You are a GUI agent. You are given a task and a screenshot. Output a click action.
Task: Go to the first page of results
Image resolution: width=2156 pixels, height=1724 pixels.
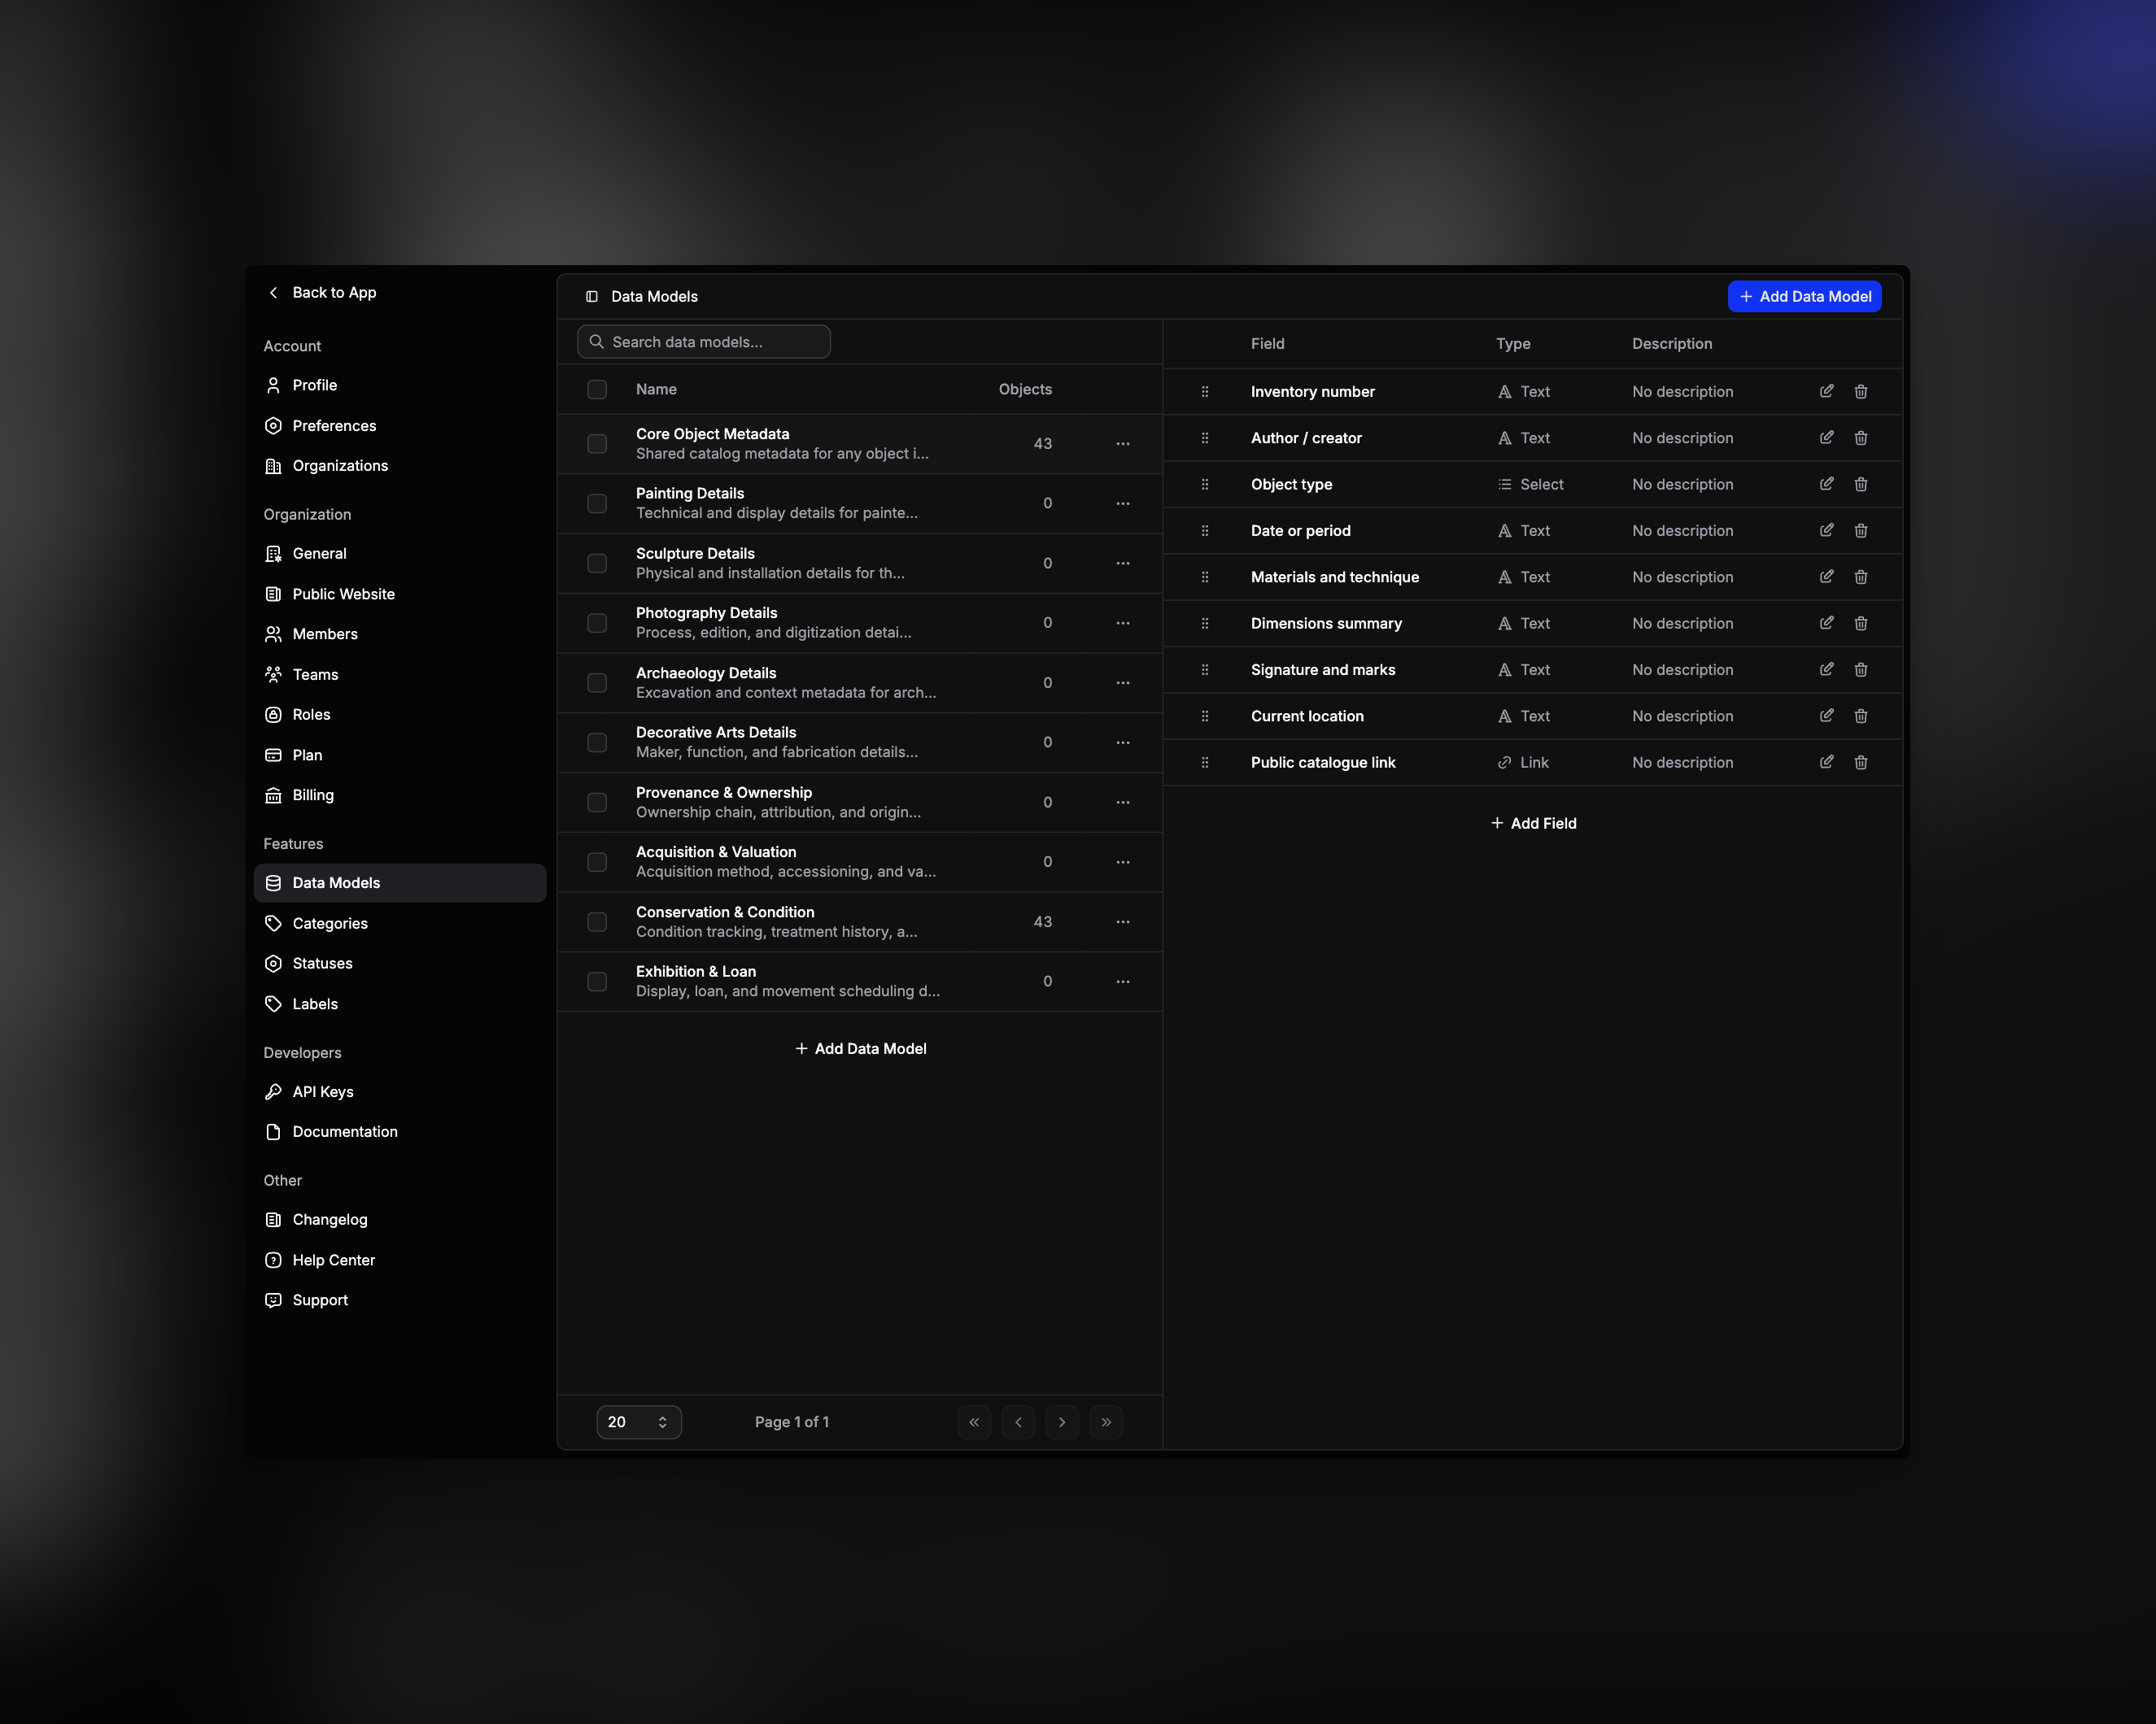(973, 1421)
